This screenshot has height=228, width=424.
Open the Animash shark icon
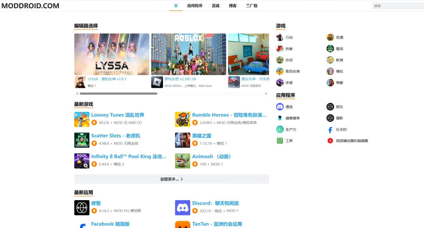tap(183, 161)
